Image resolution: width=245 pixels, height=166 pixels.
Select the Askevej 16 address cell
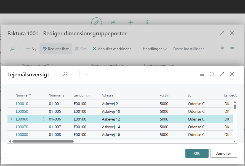tap(111, 135)
